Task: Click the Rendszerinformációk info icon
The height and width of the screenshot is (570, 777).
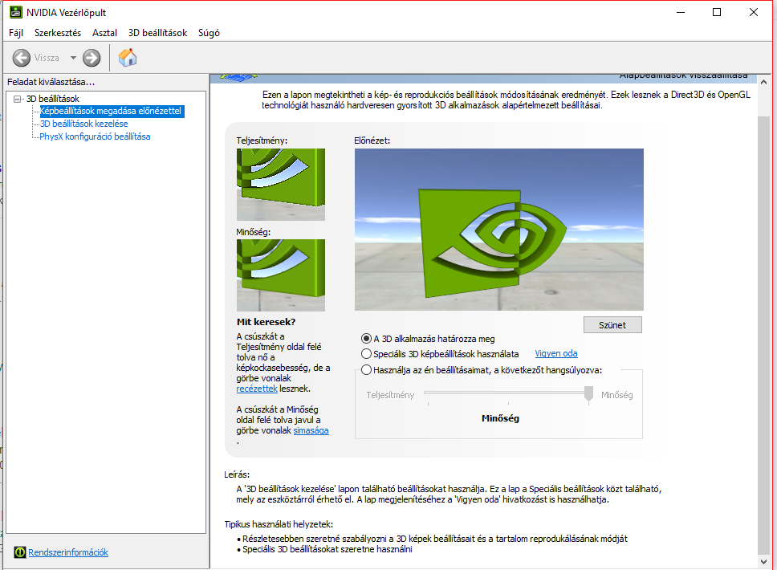Action: (20, 552)
